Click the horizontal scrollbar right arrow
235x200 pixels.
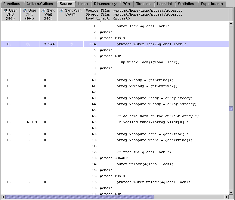227,197
